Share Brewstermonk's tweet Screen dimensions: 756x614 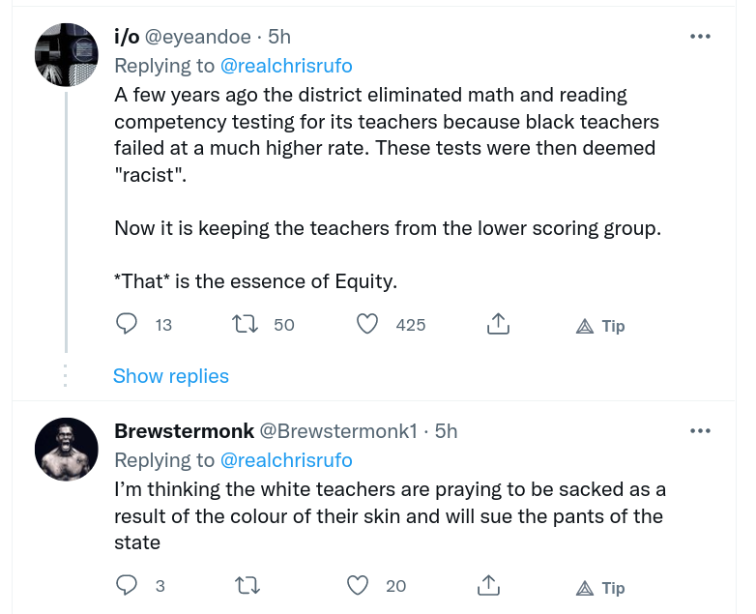point(488,586)
